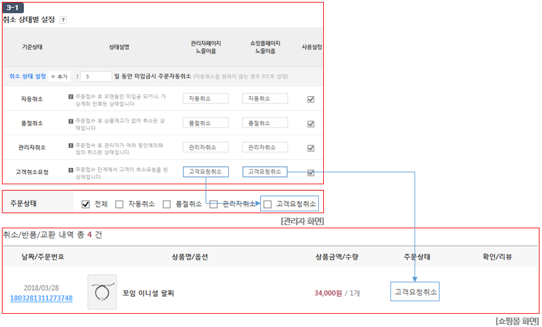
Task: Click the order date 2018/03/28
Action: pyautogui.click(x=41, y=288)
